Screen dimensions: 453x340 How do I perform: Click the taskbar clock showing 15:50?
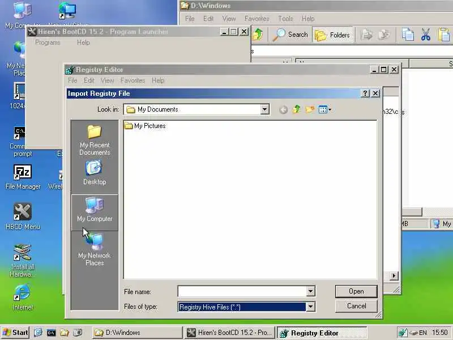click(x=440, y=333)
